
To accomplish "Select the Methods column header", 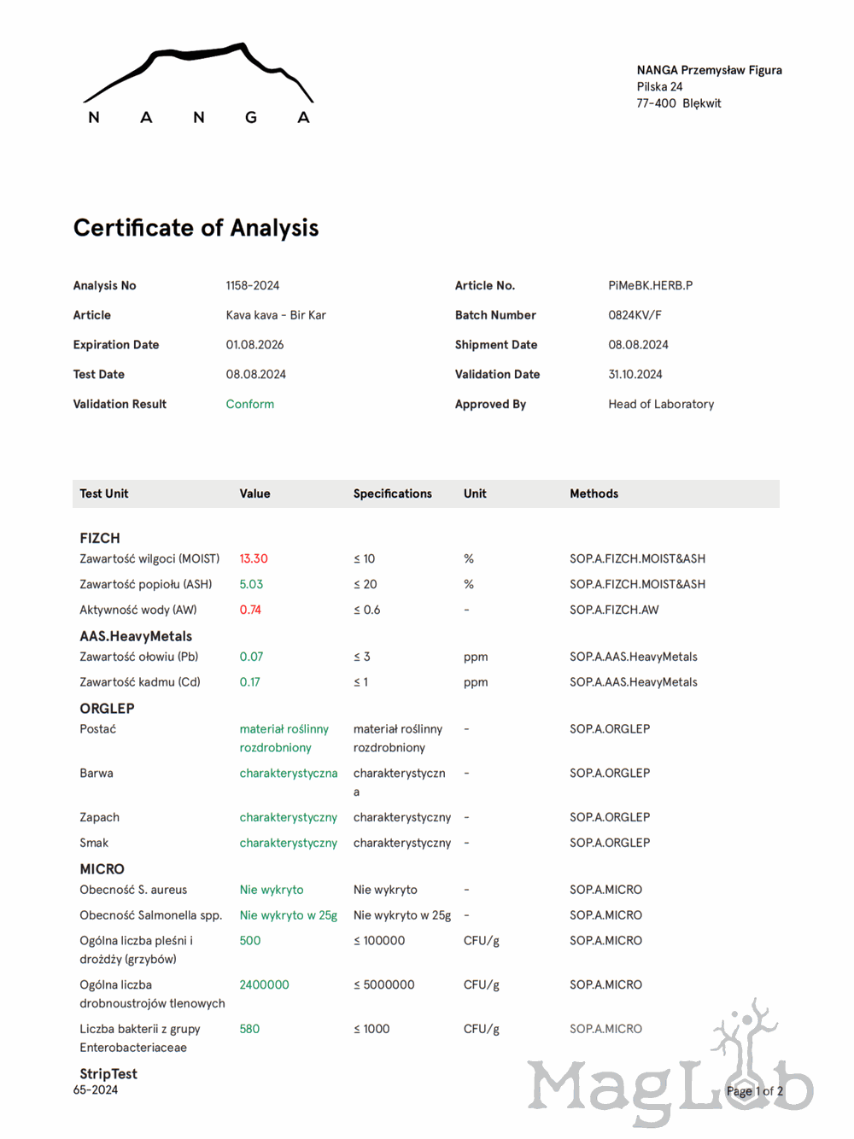I will click(594, 494).
